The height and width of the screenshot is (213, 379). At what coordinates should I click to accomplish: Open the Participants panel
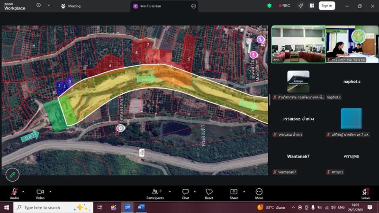click(154, 192)
